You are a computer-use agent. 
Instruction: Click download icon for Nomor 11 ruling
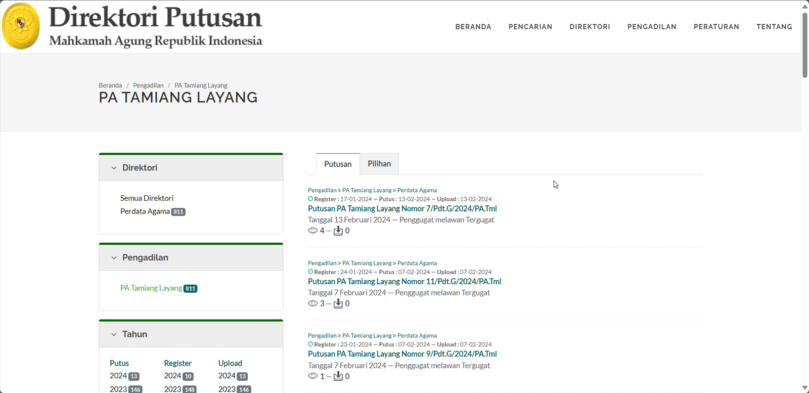(338, 303)
